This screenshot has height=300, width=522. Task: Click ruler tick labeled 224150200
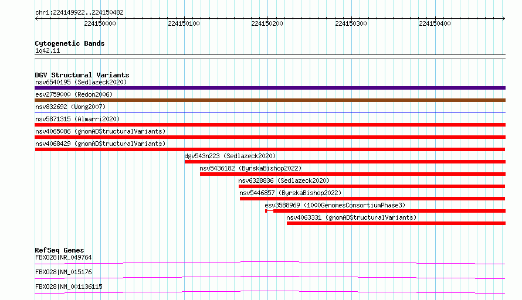click(x=267, y=23)
